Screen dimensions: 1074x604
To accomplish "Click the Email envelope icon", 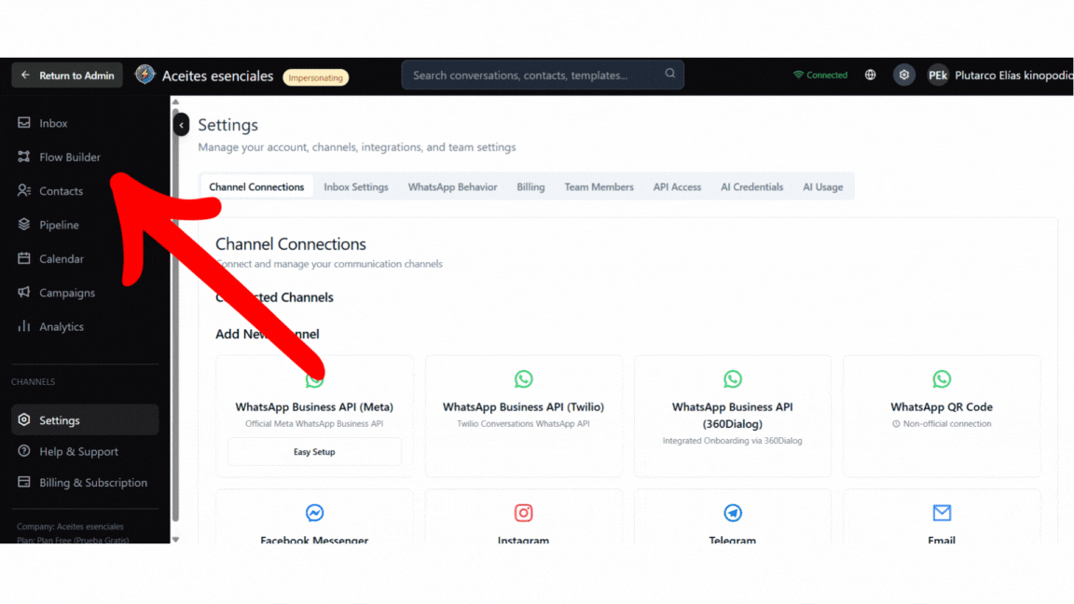I will 942,514.
